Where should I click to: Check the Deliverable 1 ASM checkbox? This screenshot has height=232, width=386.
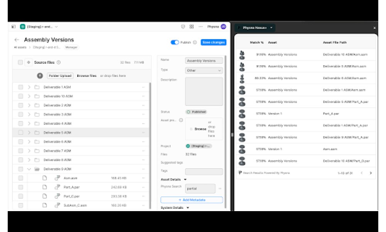(x=21, y=87)
